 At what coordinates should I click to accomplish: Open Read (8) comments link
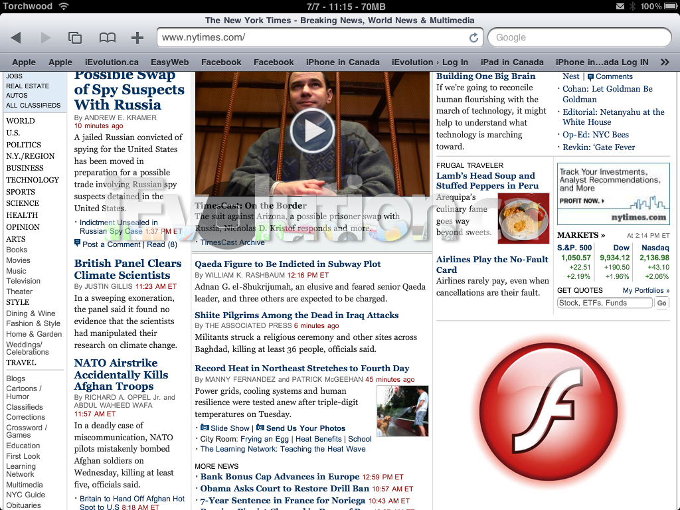pos(162,244)
